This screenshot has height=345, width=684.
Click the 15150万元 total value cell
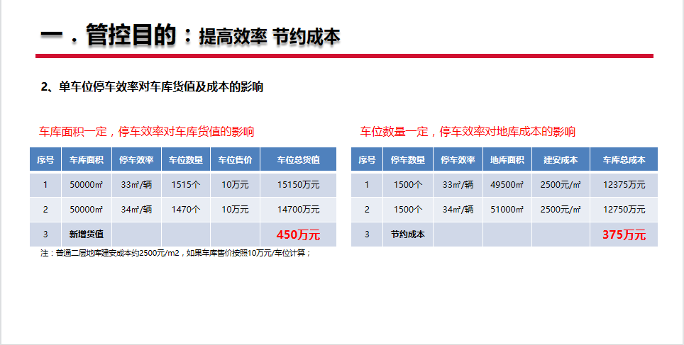pyautogui.click(x=299, y=185)
